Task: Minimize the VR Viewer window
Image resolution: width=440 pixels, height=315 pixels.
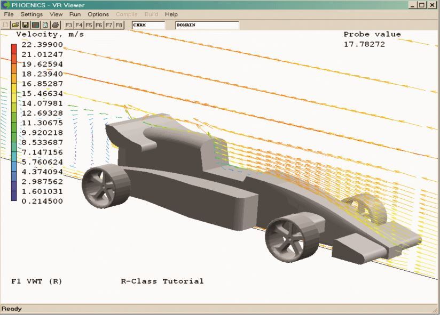Action: pos(412,5)
